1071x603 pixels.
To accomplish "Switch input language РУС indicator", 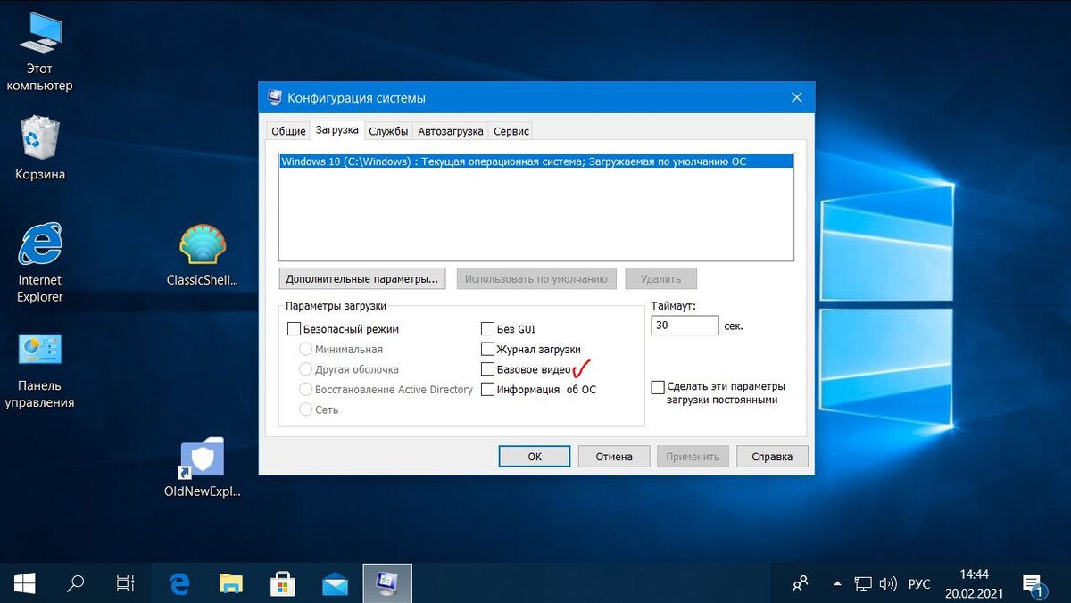I will tap(919, 584).
